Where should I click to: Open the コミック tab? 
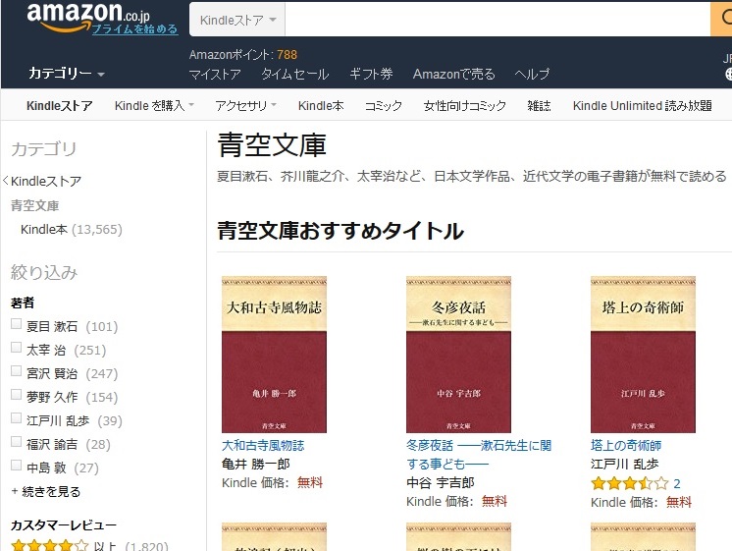pos(384,106)
